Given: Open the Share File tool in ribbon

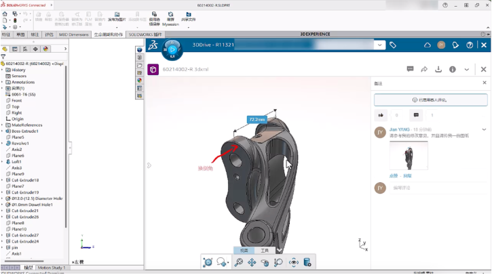Looking at the screenshot, I should click(188, 16).
